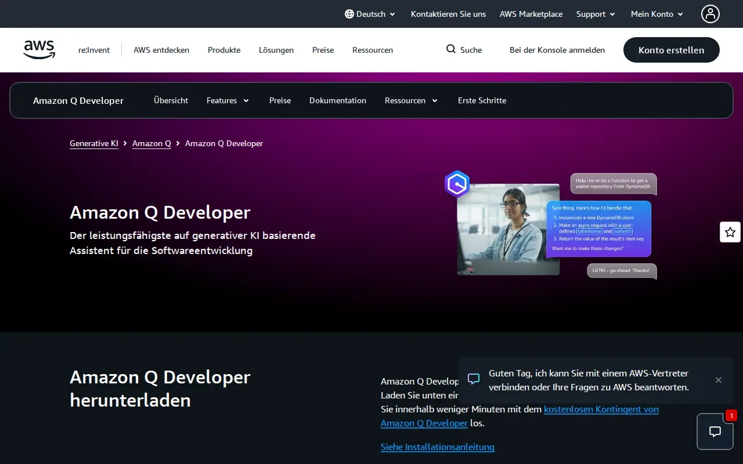This screenshot has width=743, height=464.
Task: Click the globe language icon
Action: click(349, 14)
